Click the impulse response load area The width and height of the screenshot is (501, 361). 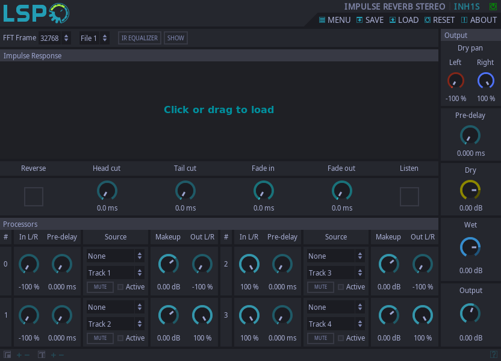point(219,110)
